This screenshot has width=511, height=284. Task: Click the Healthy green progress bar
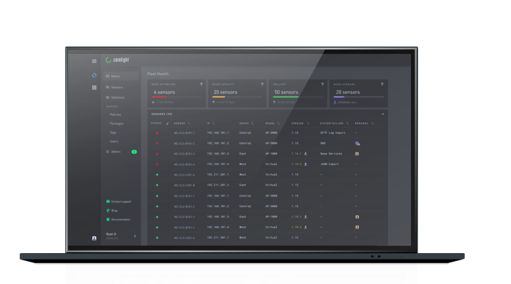coord(286,97)
